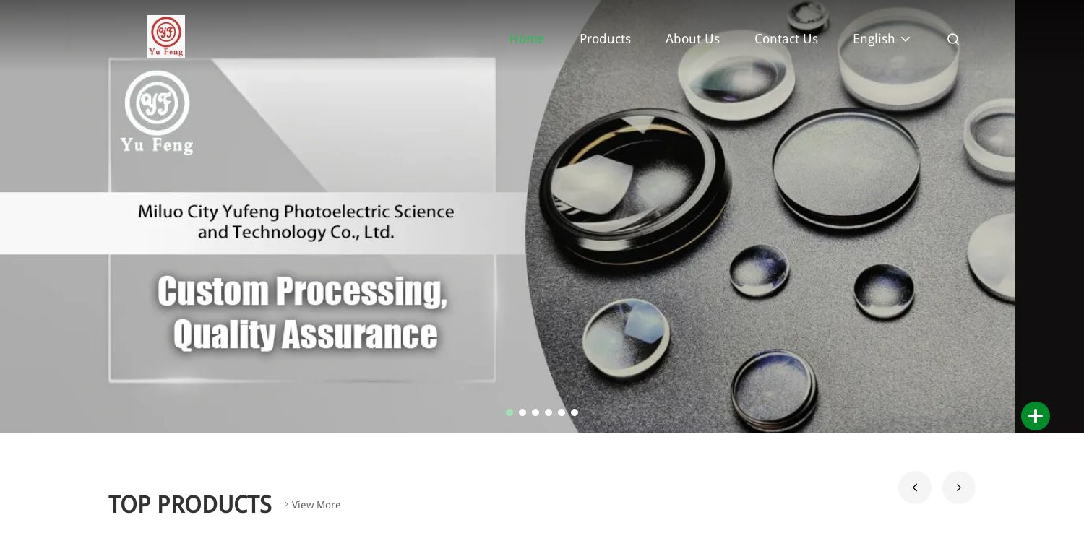Activate the third slide indicator dot
Screen dimensions: 1084x546
click(535, 412)
